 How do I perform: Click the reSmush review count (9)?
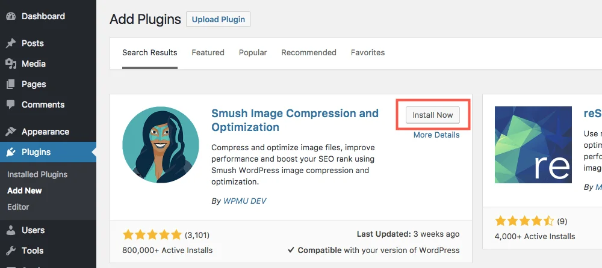point(561,221)
